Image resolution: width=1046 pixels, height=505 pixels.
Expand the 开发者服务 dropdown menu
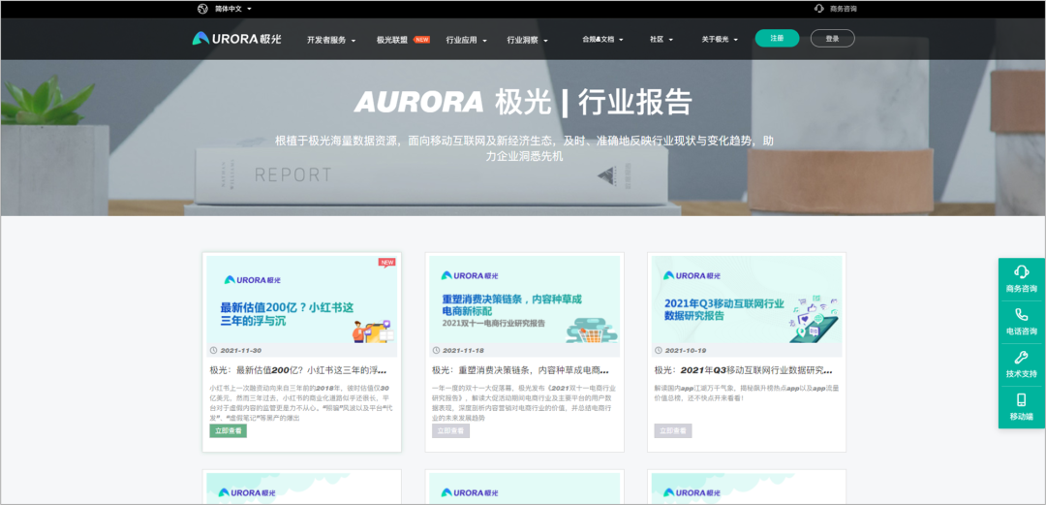[330, 40]
